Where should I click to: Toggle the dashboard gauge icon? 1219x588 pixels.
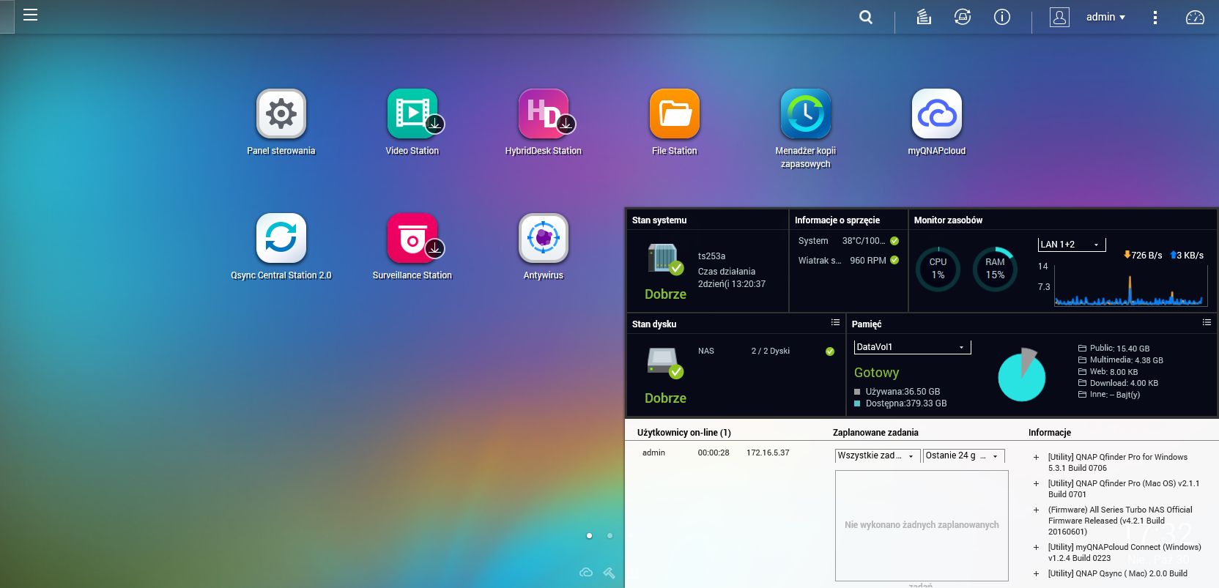click(x=1195, y=17)
